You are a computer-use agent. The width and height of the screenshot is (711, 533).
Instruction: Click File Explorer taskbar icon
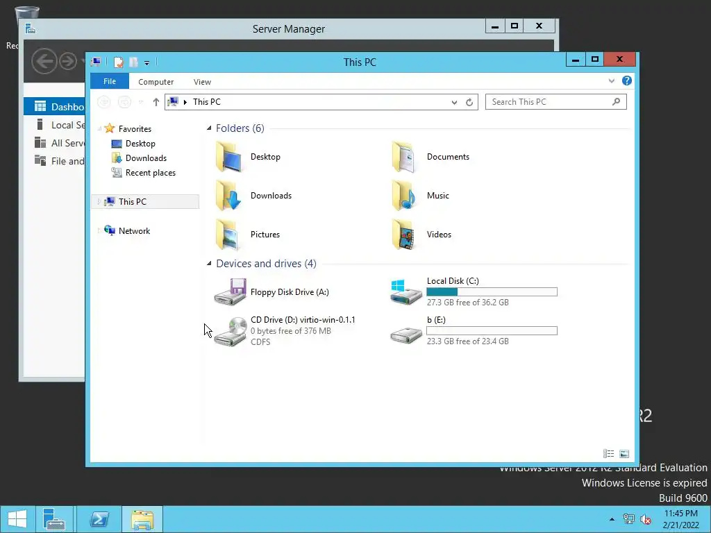(x=142, y=519)
